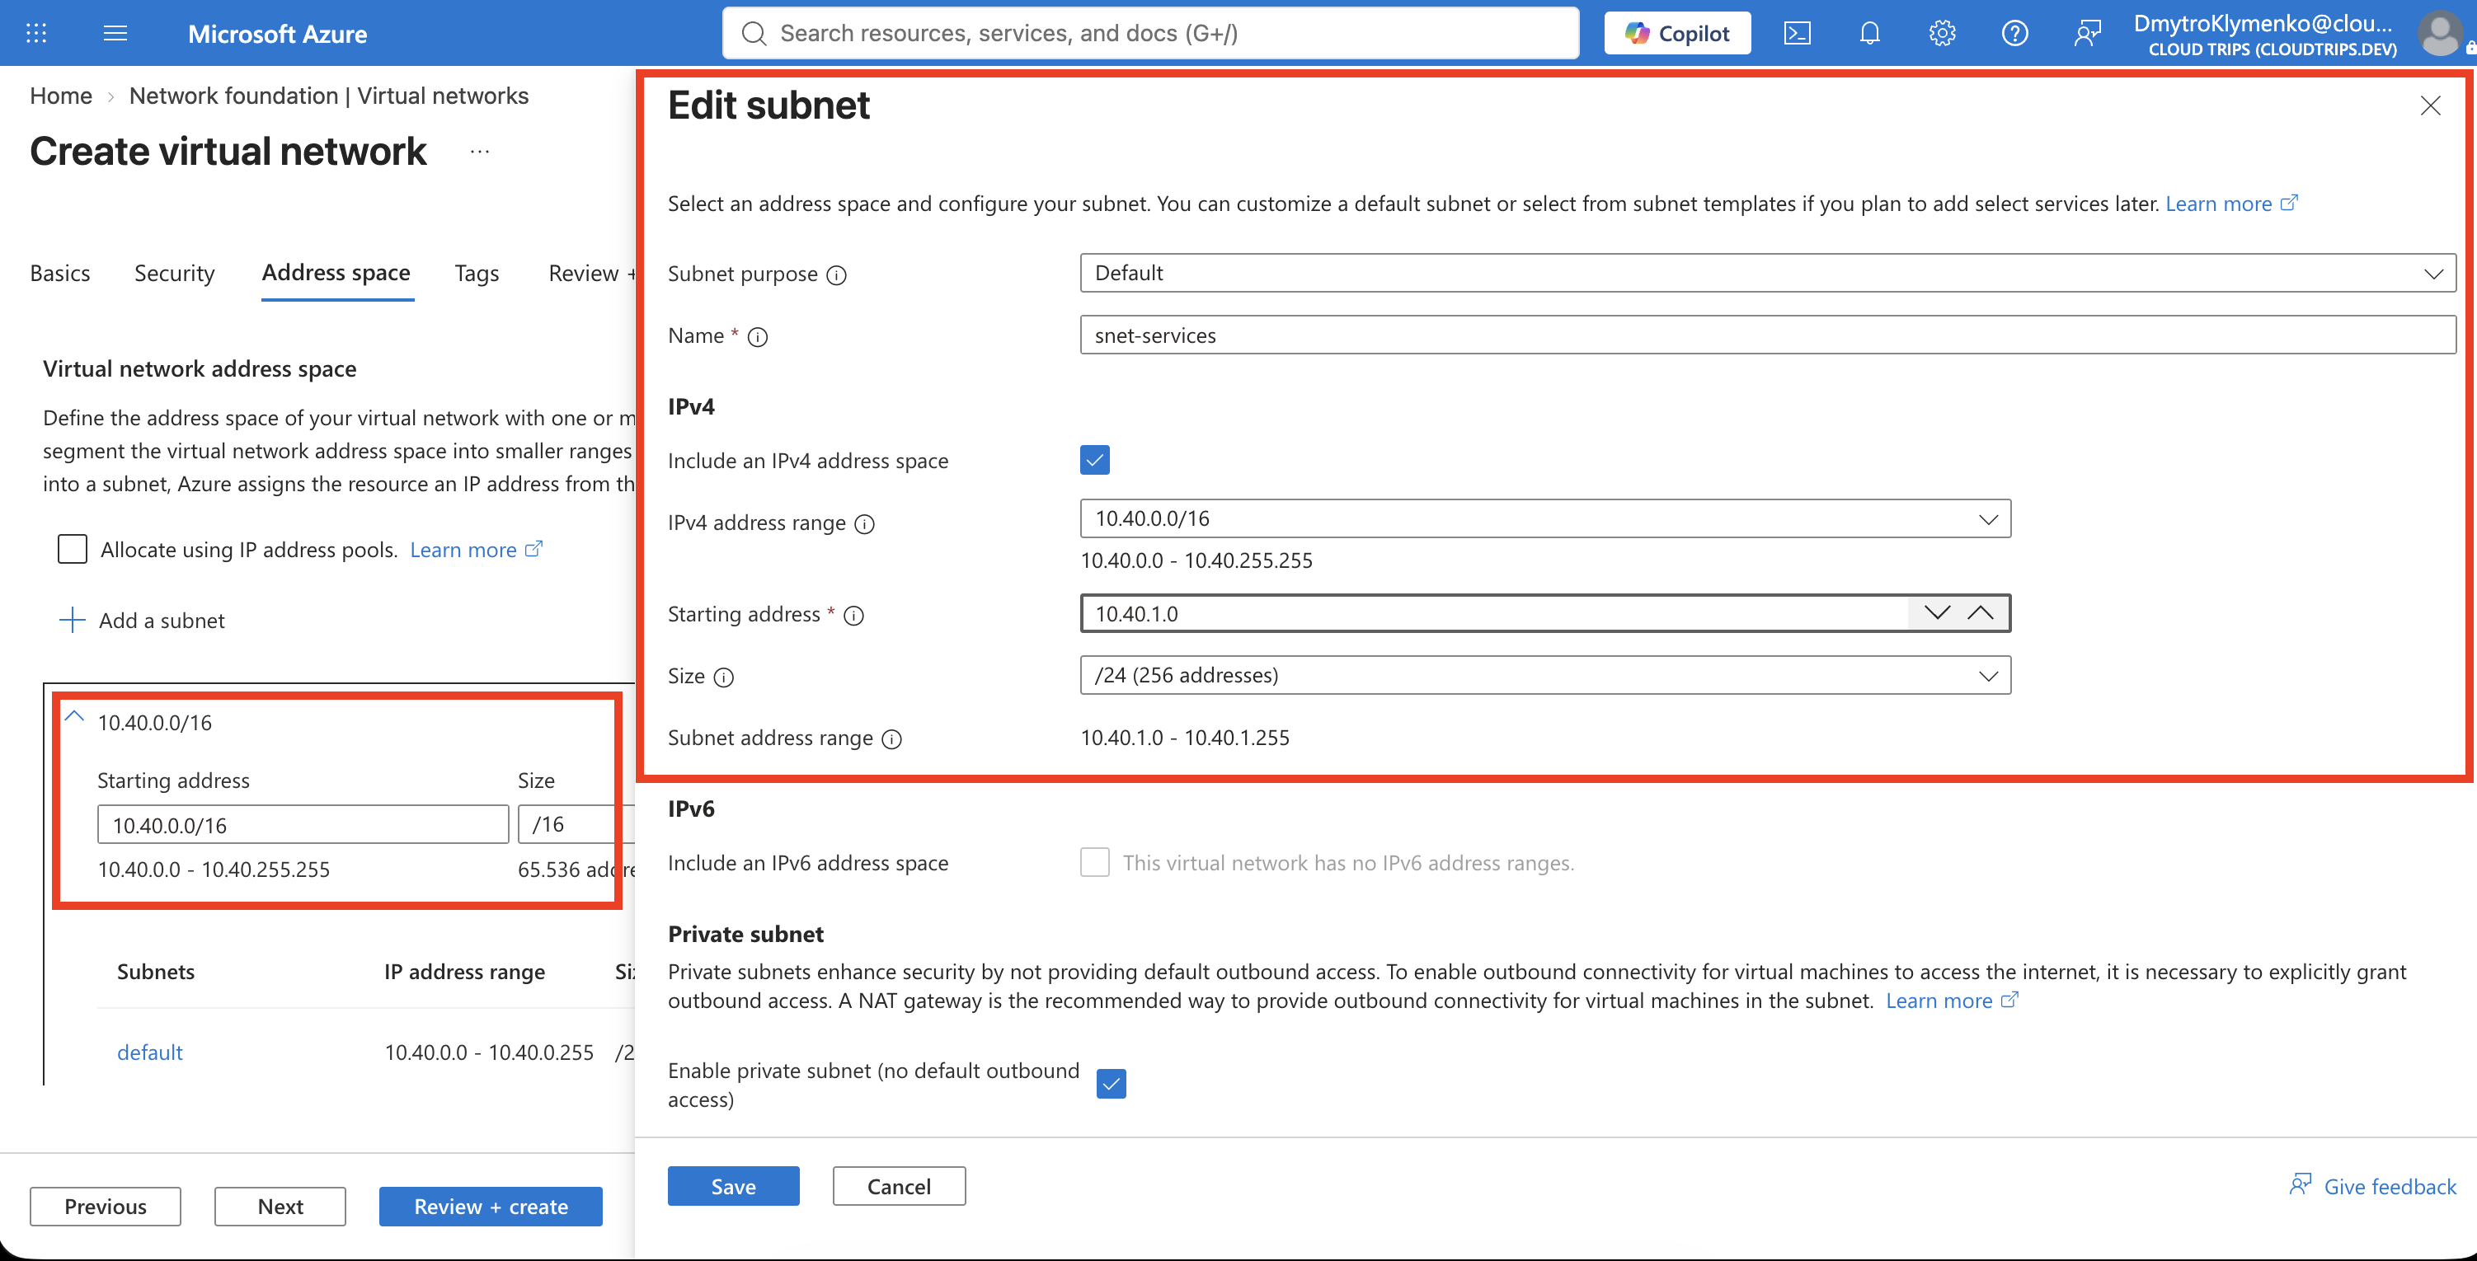Image resolution: width=2477 pixels, height=1261 pixels.
Task: Select the Address space tab
Action: tap(336, 273)
